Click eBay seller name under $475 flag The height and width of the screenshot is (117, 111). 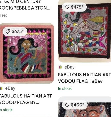click(70, 67)
